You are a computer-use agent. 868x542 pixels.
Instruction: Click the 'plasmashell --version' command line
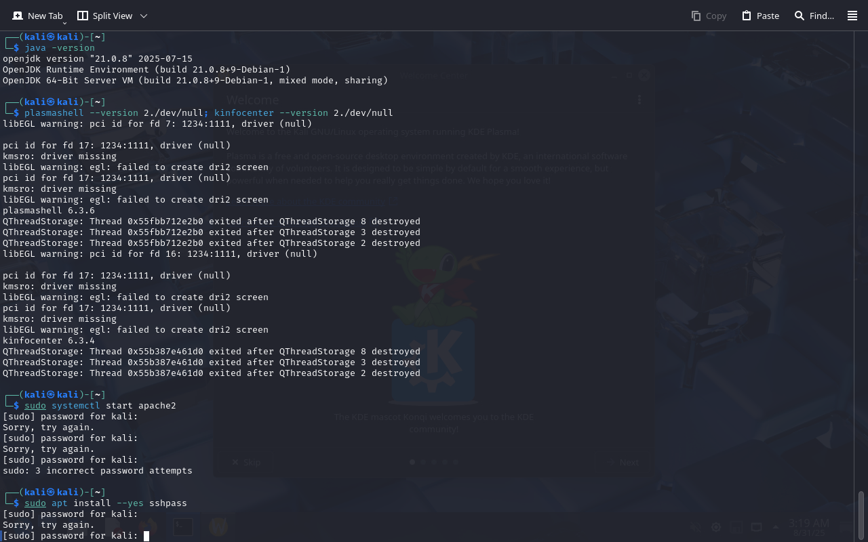[x=209, y=113]
